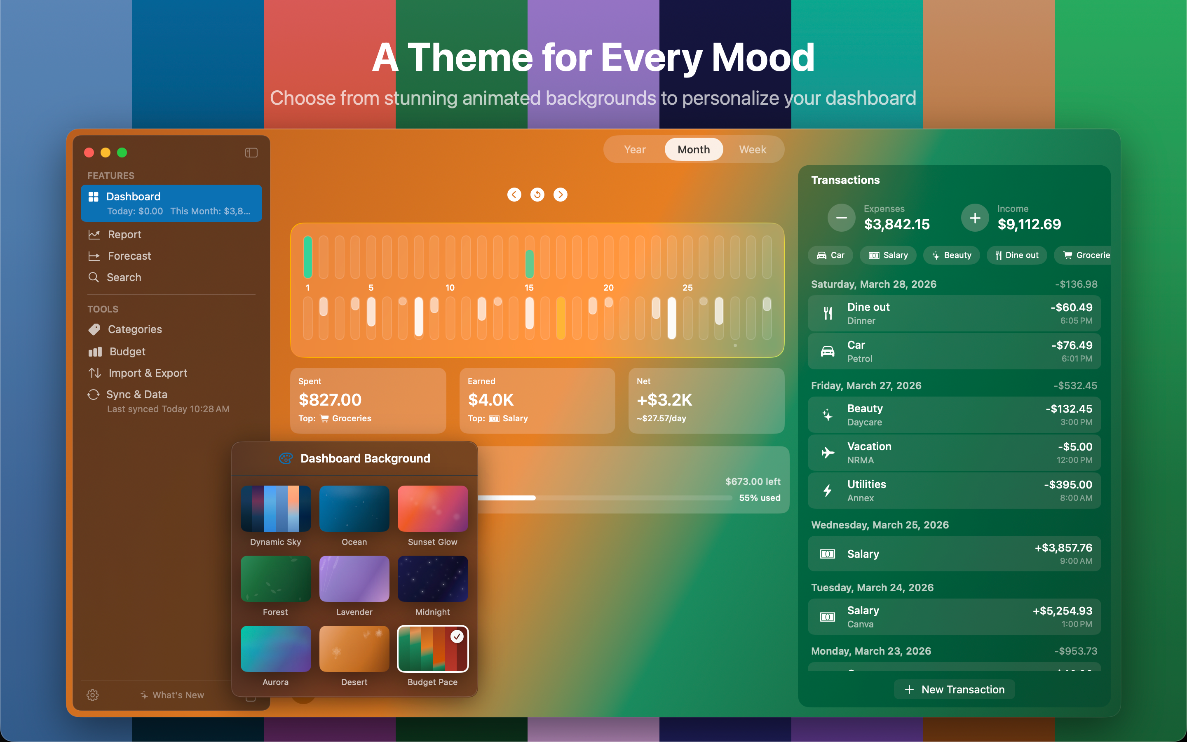Click New Transaction button
This screenshot has height=742, width=1187.
pos(954,690)
